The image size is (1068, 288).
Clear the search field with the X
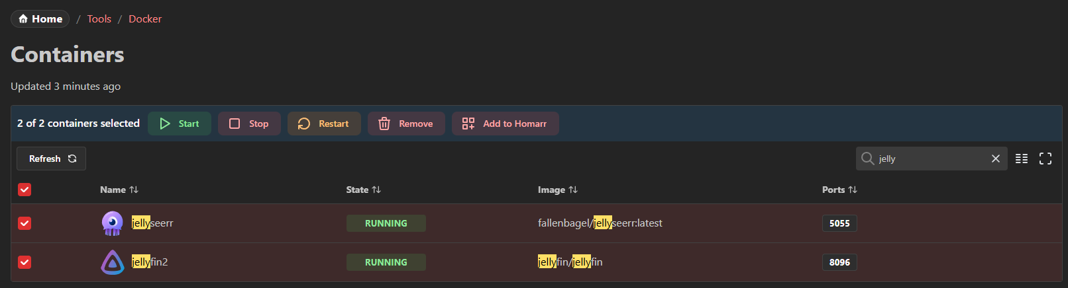pos(995,159)
